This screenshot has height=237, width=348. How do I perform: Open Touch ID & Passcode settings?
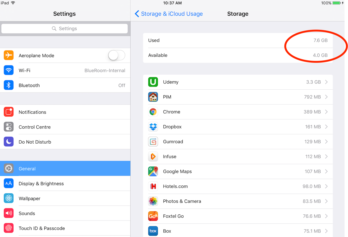(65, 228)
